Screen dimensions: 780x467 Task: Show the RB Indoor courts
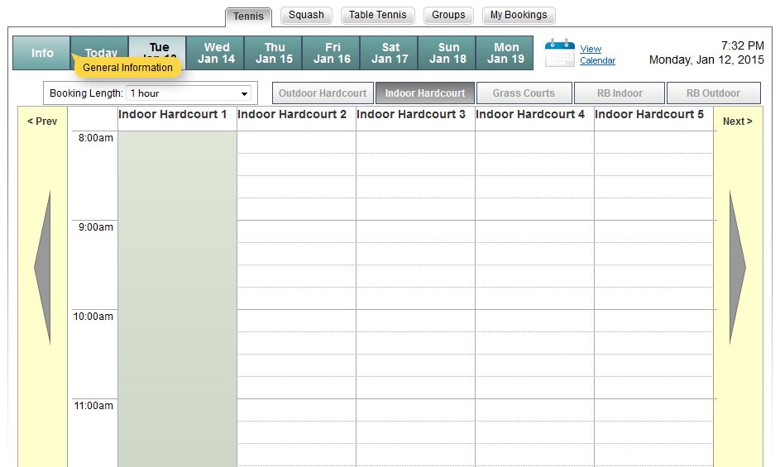pyautogui.click(x=620, y=93)
